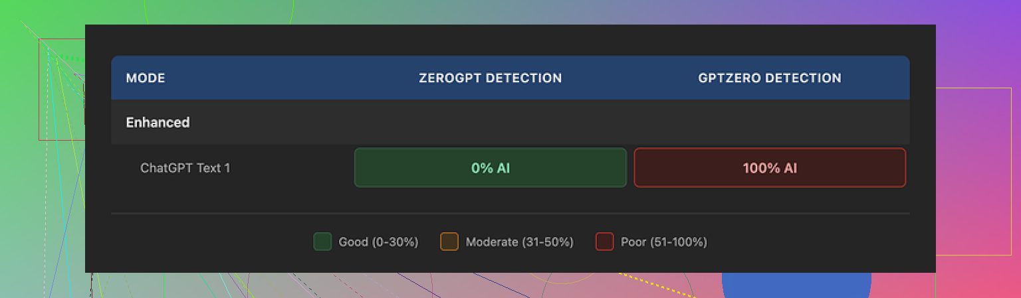1021x298 pixels.
Task: Select the 100% AI result badge
Action: point(770,168)
